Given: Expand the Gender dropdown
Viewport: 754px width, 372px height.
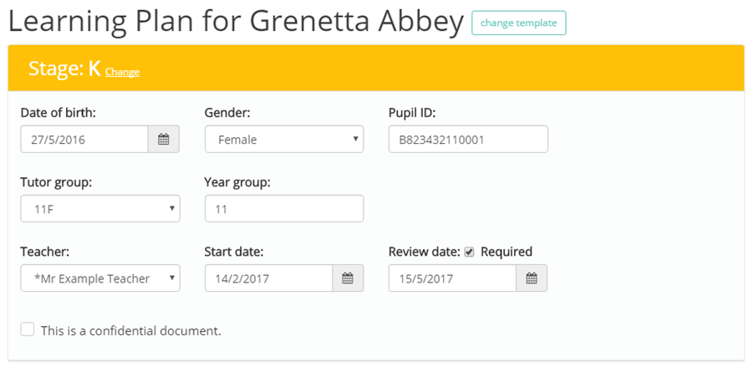Looking at the screenshot, I should pos(284,140).
